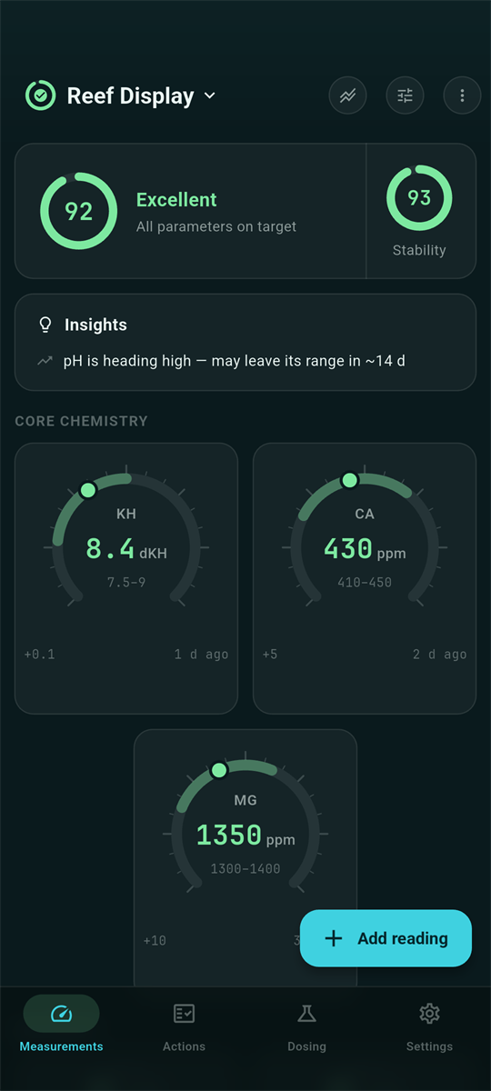Click the 92 health score ring

79,211
